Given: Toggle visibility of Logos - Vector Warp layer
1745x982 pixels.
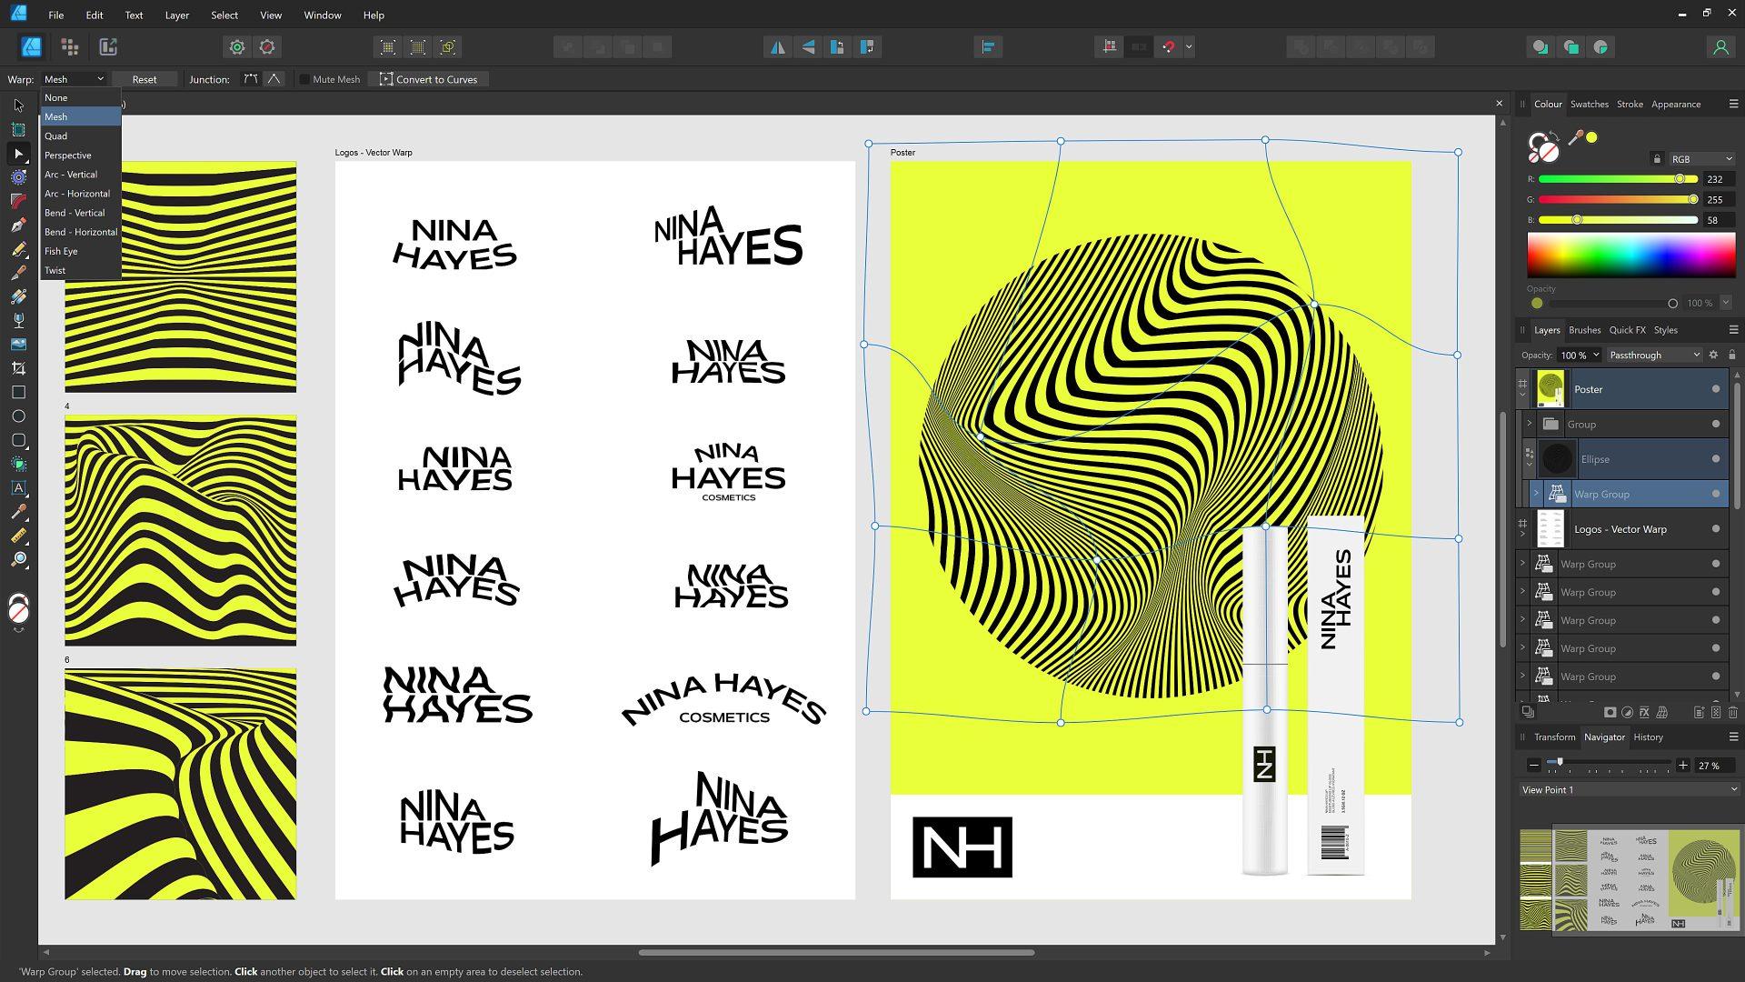Looking at the screenshot, I should point(1715,529).
